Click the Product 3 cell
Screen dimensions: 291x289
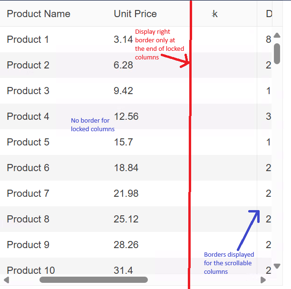[x=28, y=91]
